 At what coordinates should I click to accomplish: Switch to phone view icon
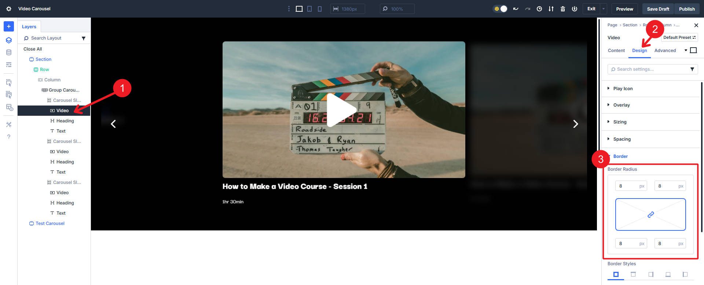[320, 9]
